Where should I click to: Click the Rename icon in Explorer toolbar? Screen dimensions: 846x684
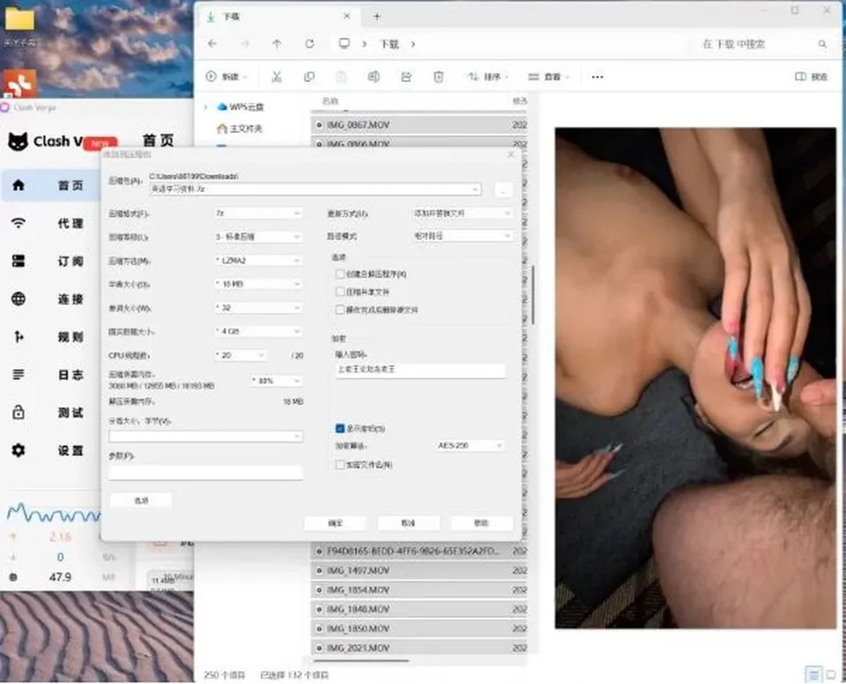pyautogui.click(x=374, y=77)
